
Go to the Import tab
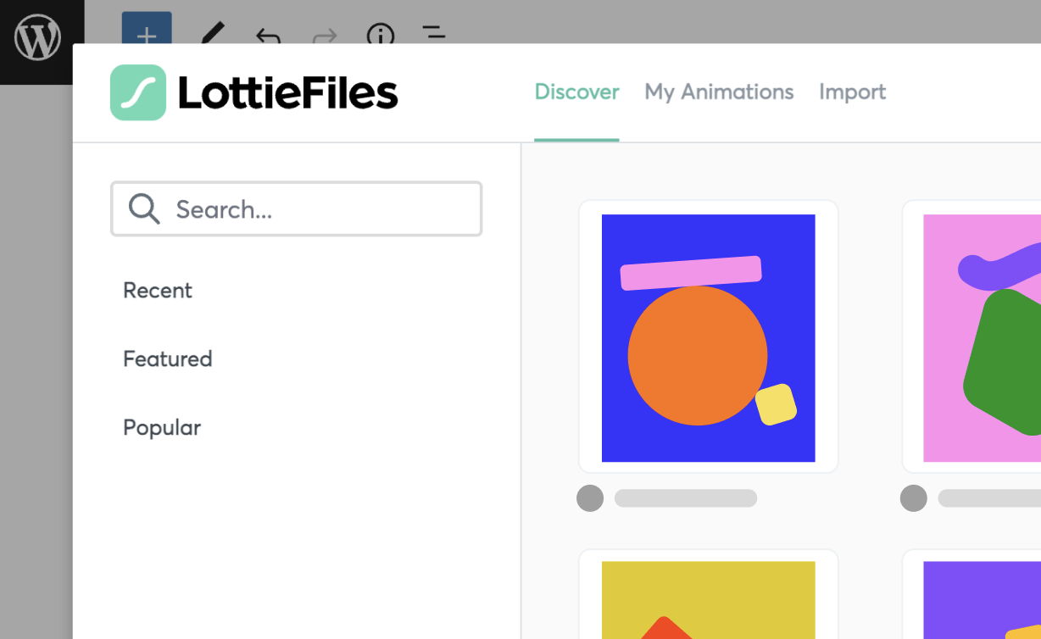coord(852,92)
